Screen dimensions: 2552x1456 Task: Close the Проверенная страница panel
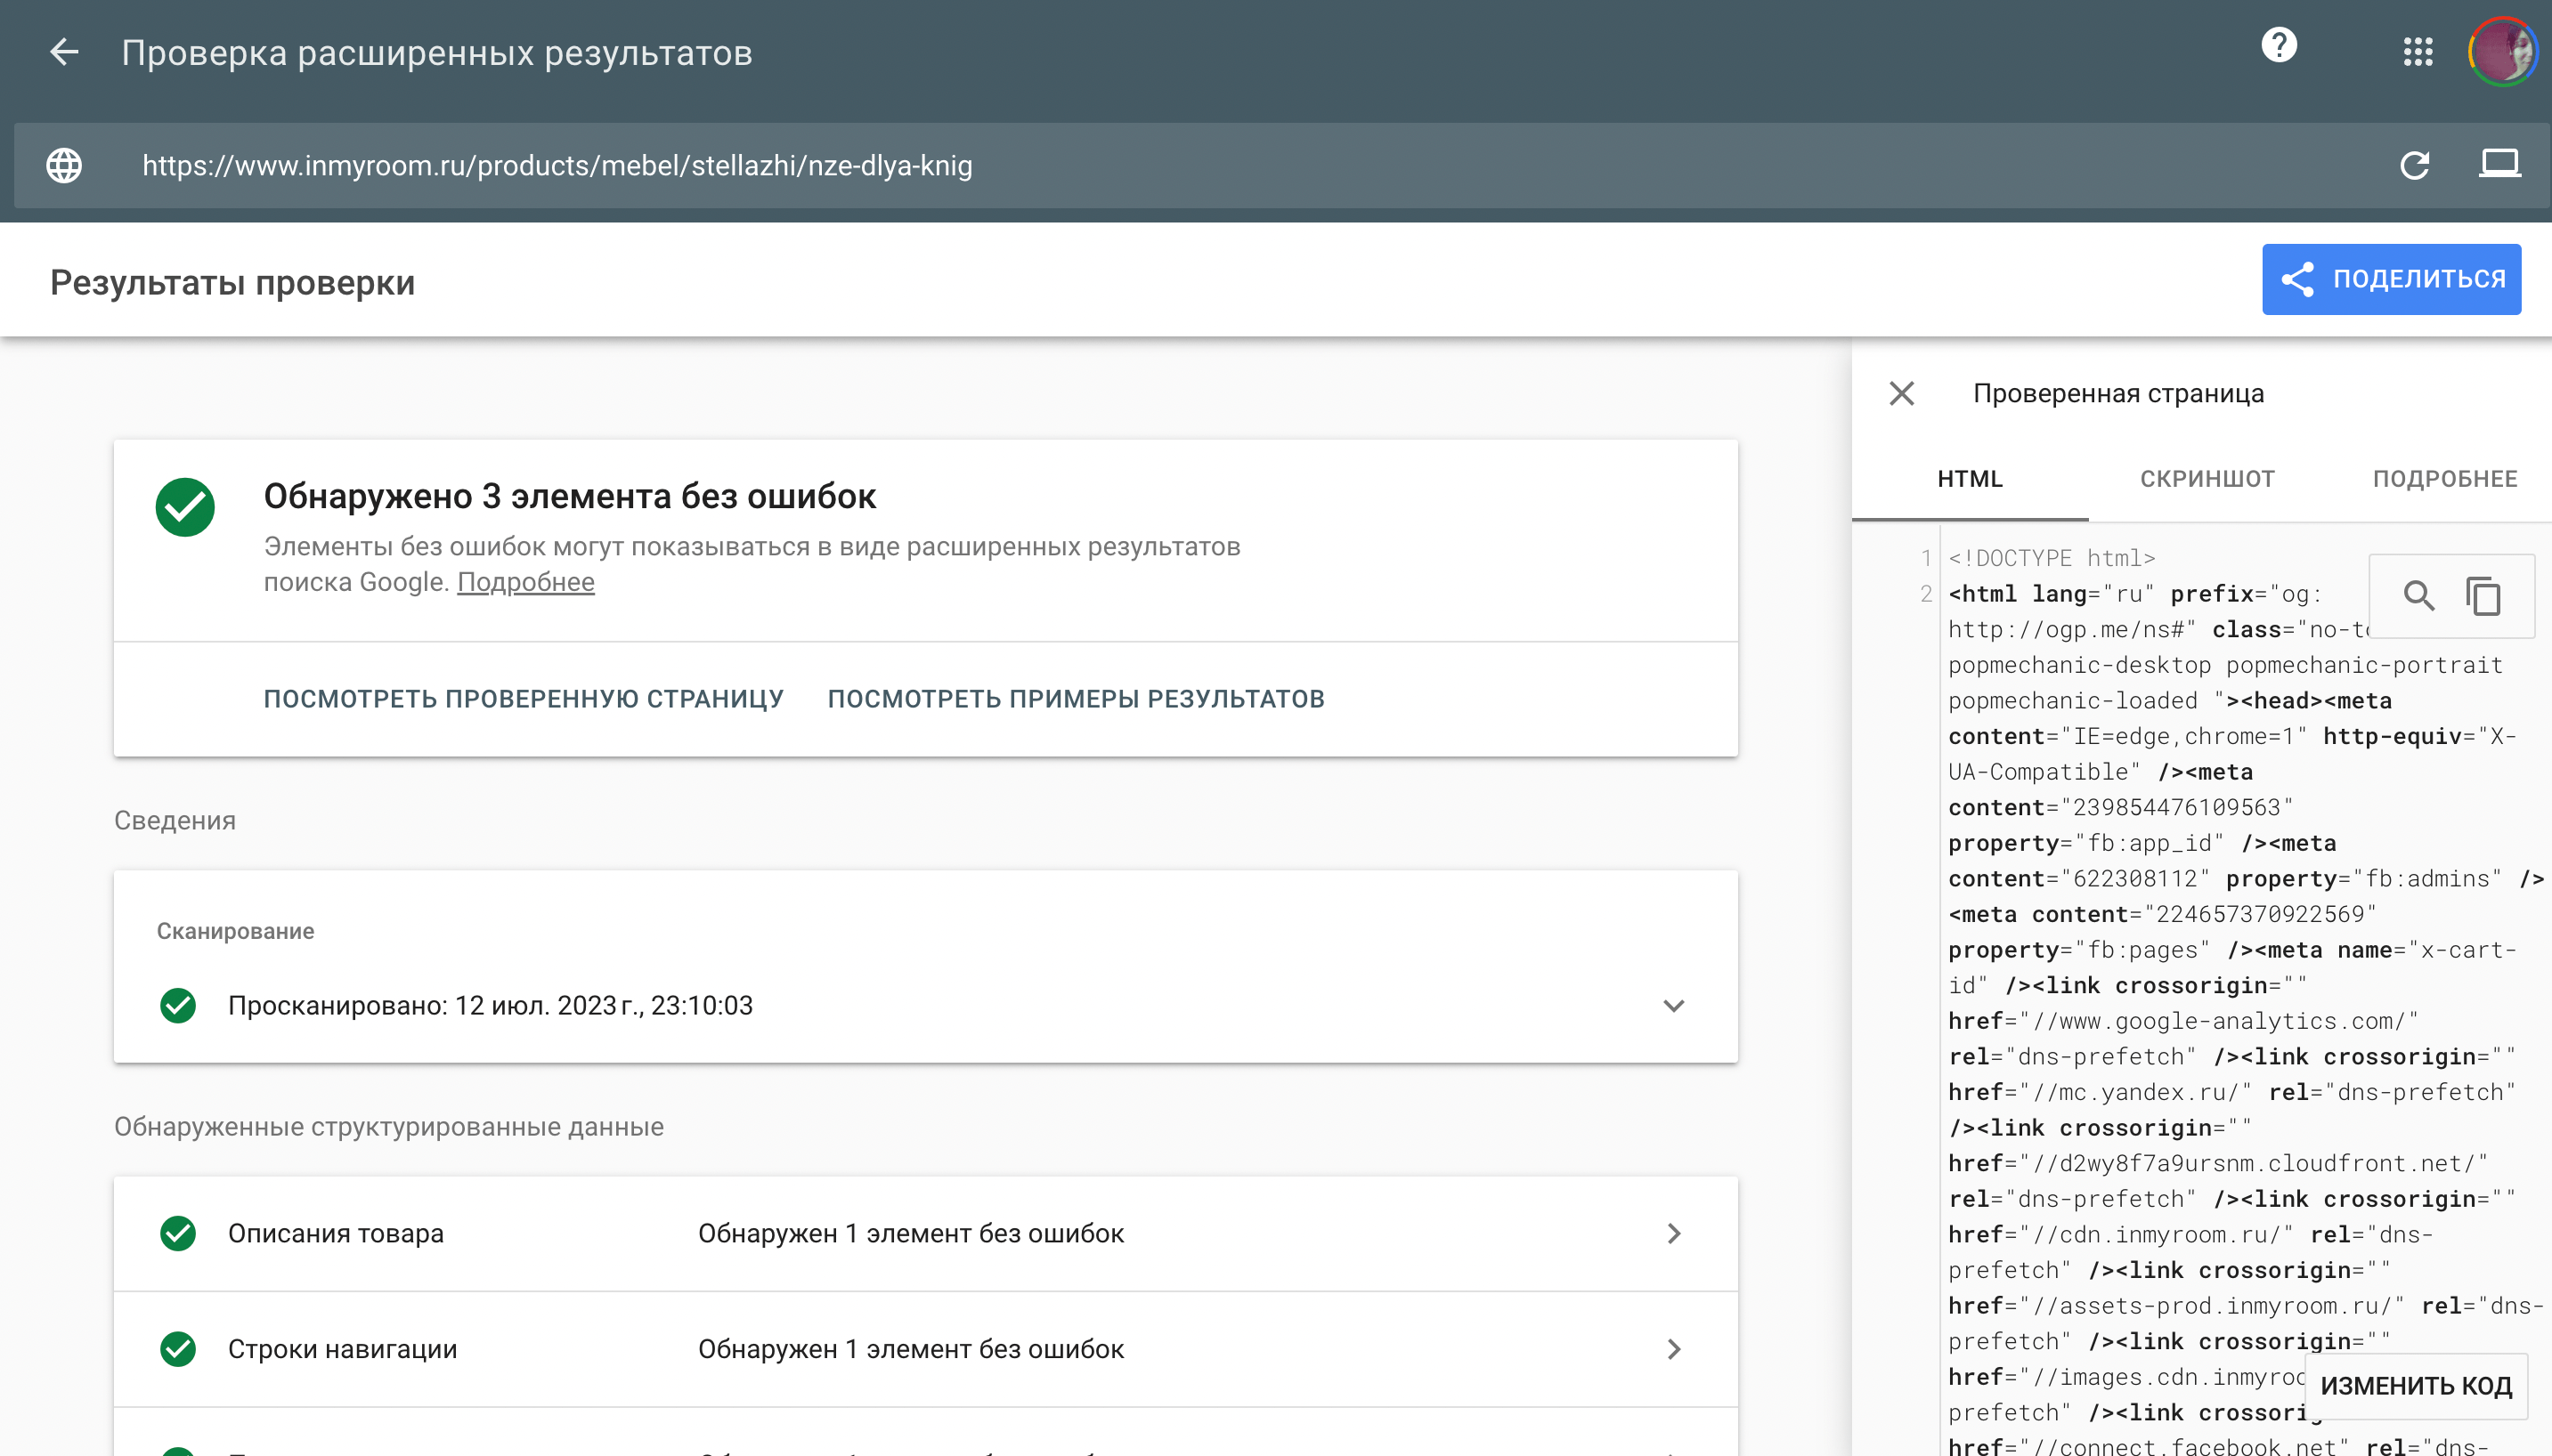[1901, 393]
